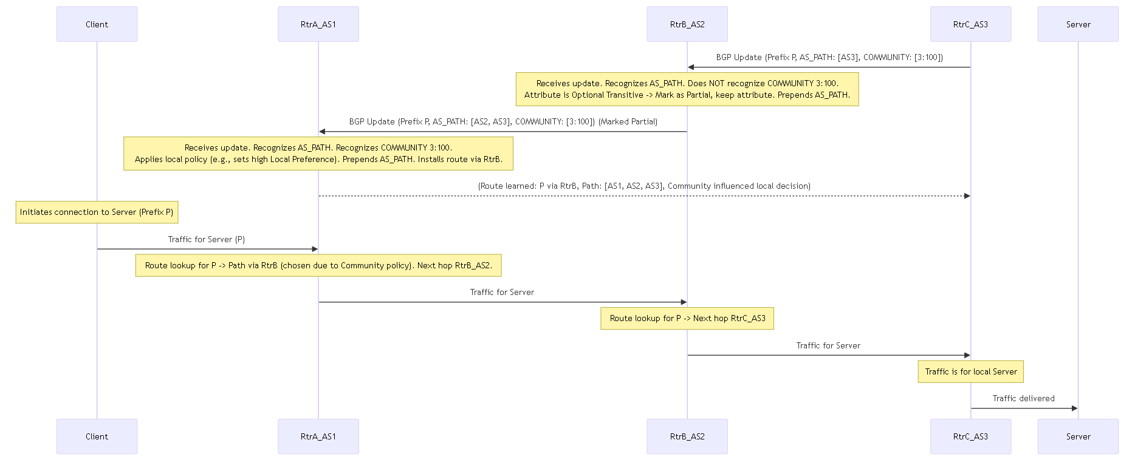
Task: Select the bottom Client participant box
Action: (x=97, y=436)
